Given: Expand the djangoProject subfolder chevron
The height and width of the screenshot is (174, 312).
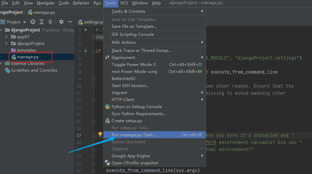Looking at the screenshot, I should tap(6, 43).
